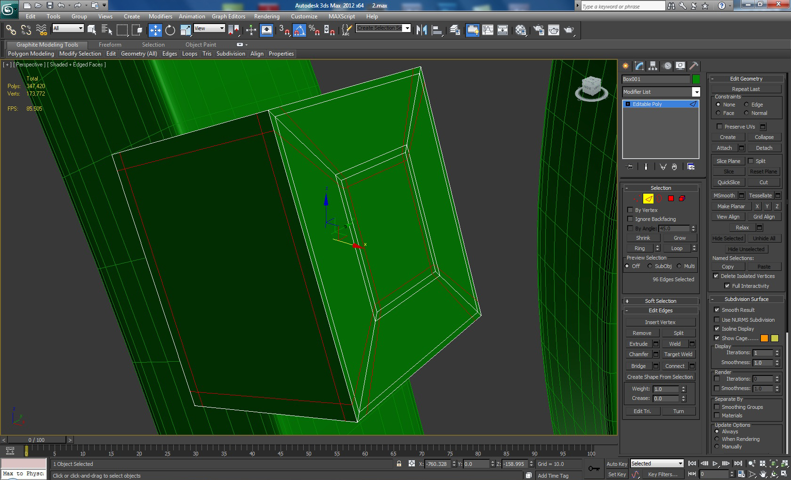Expand Editable Poly modifier stack entry

pyautogui.click(x=628, y=104)
